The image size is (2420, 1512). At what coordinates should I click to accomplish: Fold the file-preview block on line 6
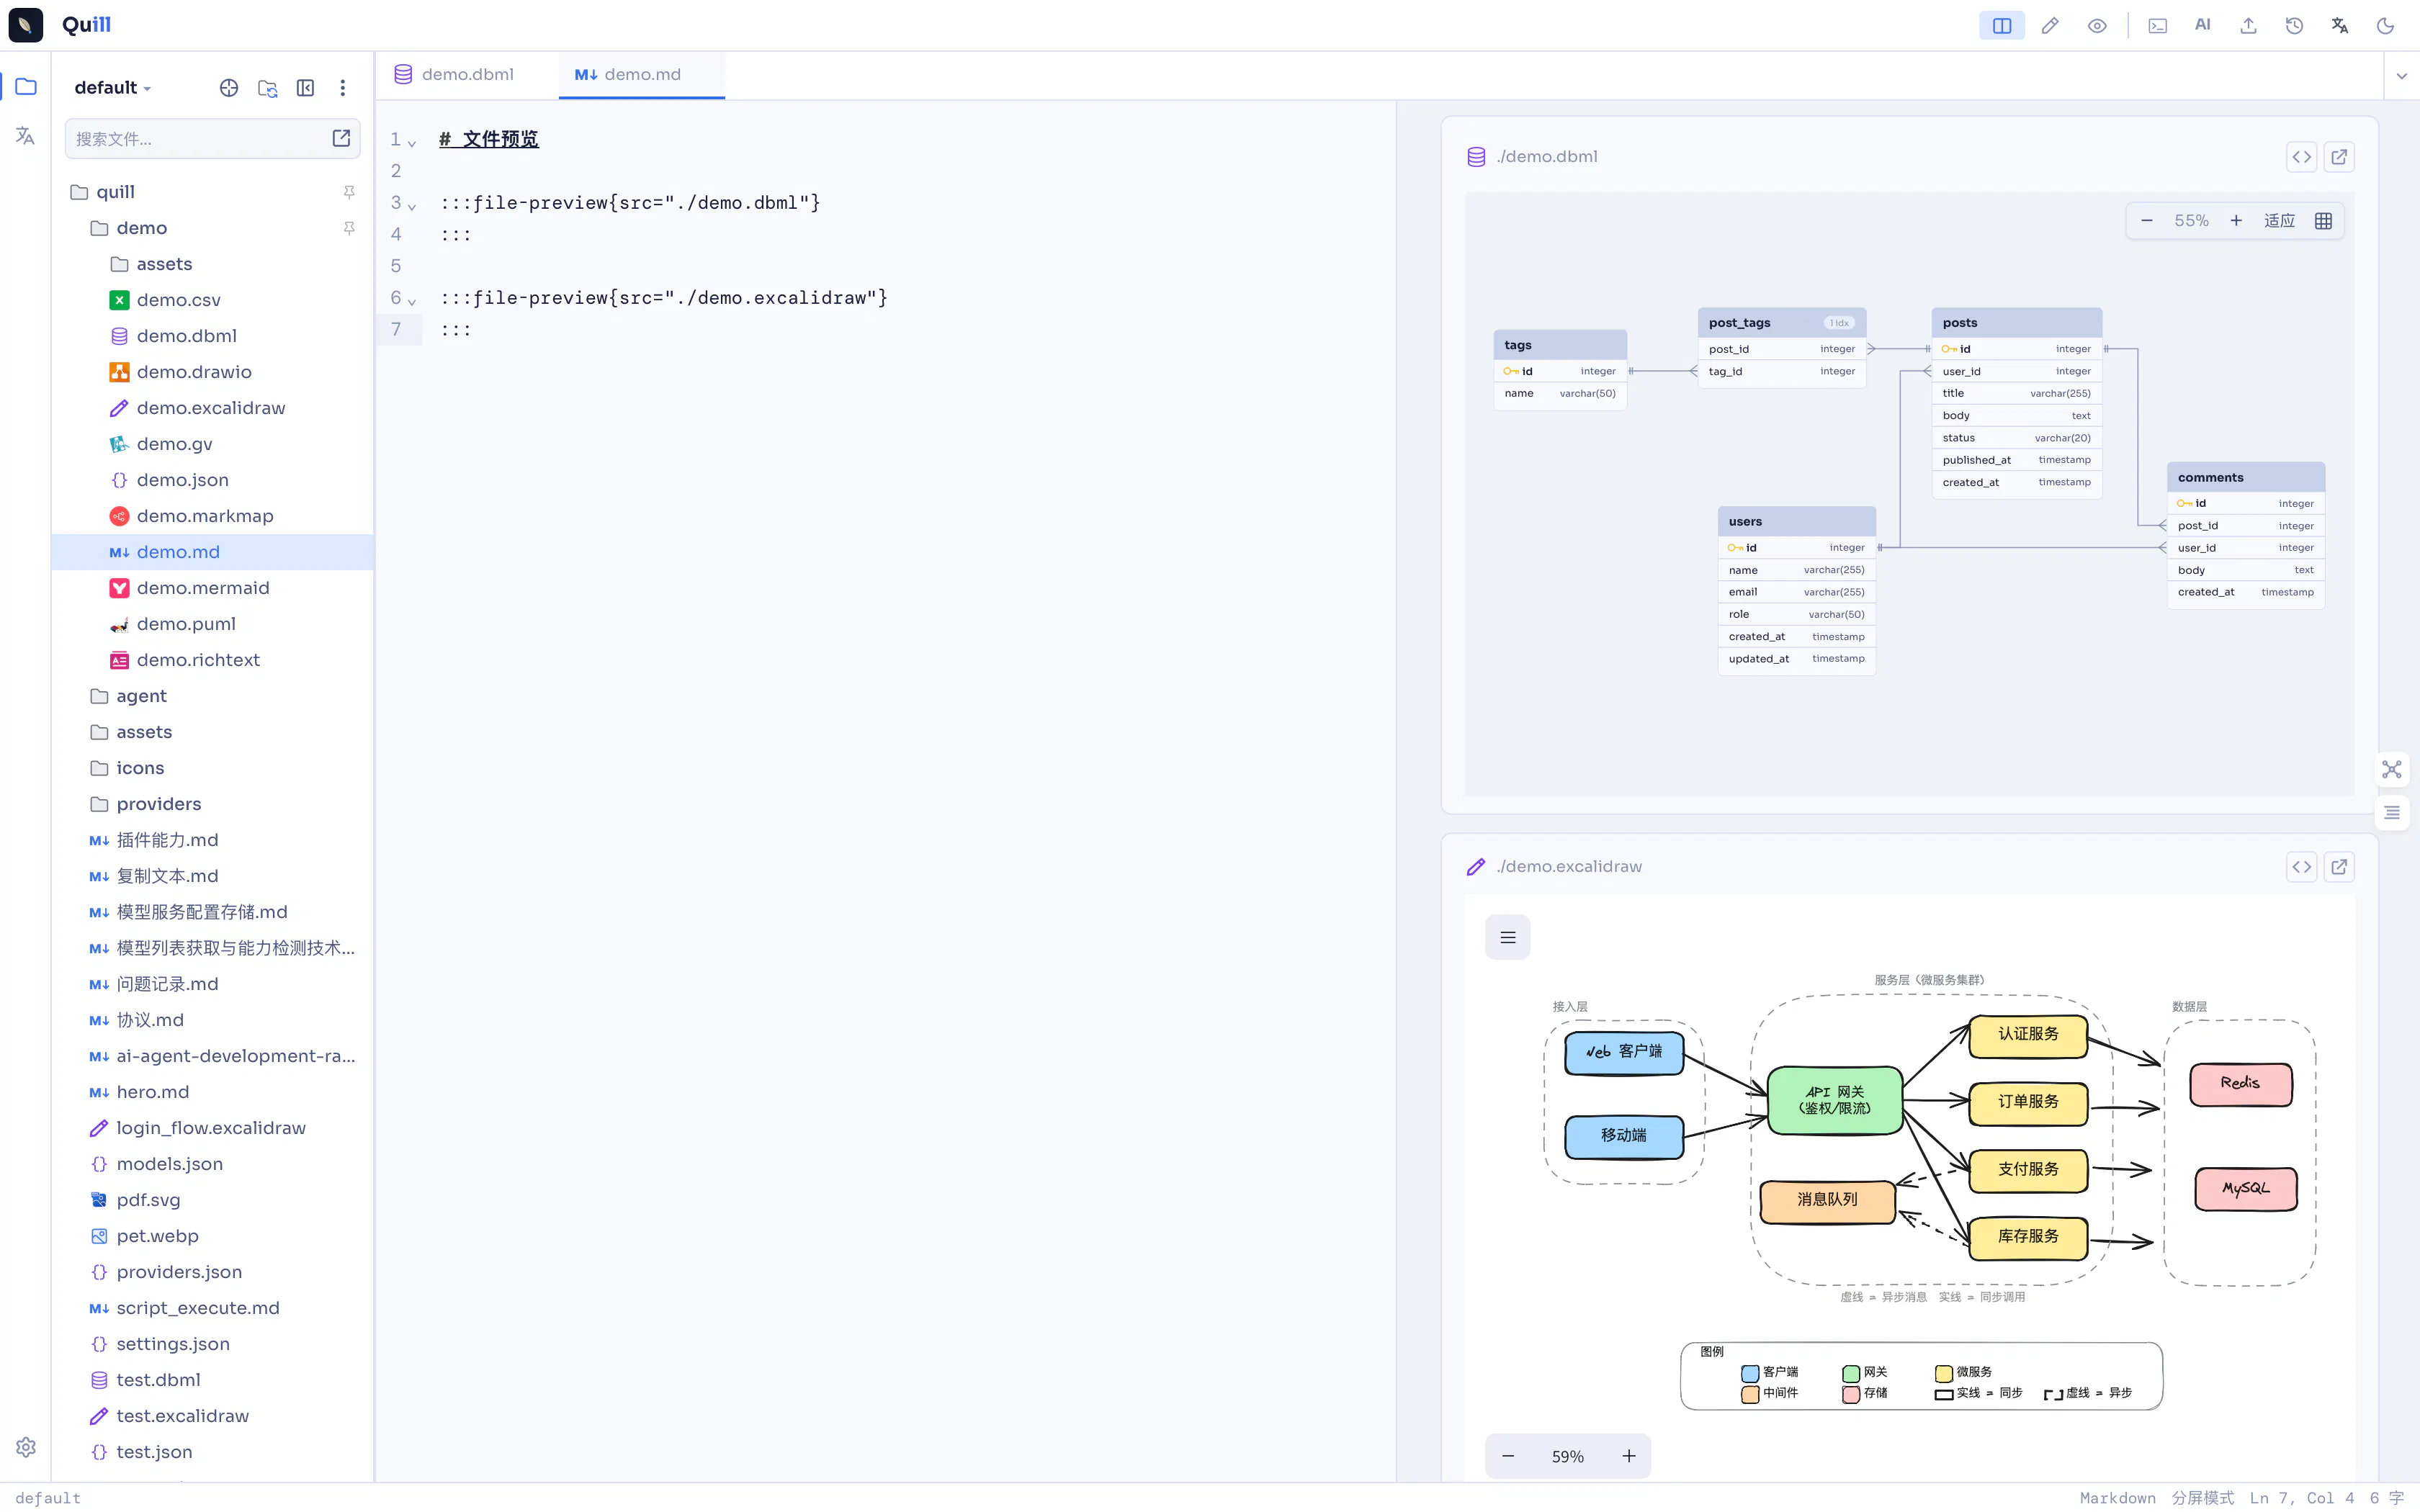click(x=411, y=302)
